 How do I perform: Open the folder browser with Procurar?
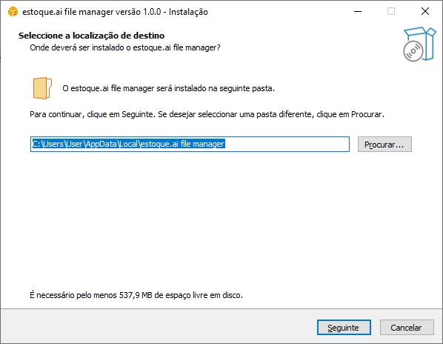(x=384, y=145)
